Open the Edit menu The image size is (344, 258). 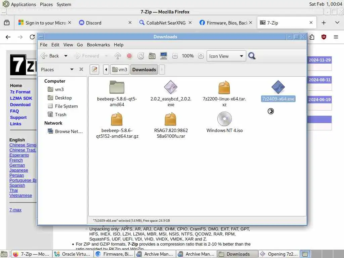(x=55, y=45)
